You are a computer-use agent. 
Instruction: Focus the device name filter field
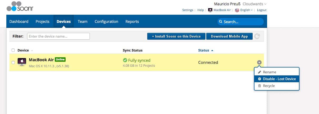click(x=58, y=36)
